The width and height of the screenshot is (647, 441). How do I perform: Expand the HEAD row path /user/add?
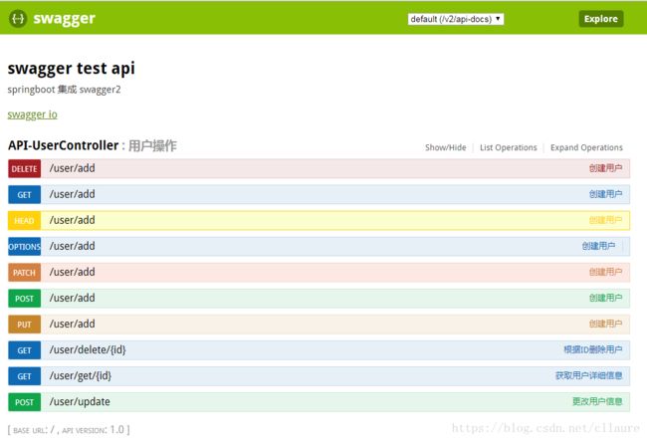coord(73,220)
